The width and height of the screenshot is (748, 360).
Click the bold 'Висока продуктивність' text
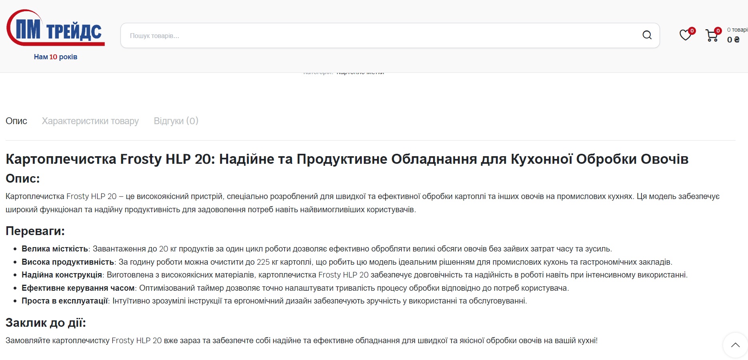68,262
